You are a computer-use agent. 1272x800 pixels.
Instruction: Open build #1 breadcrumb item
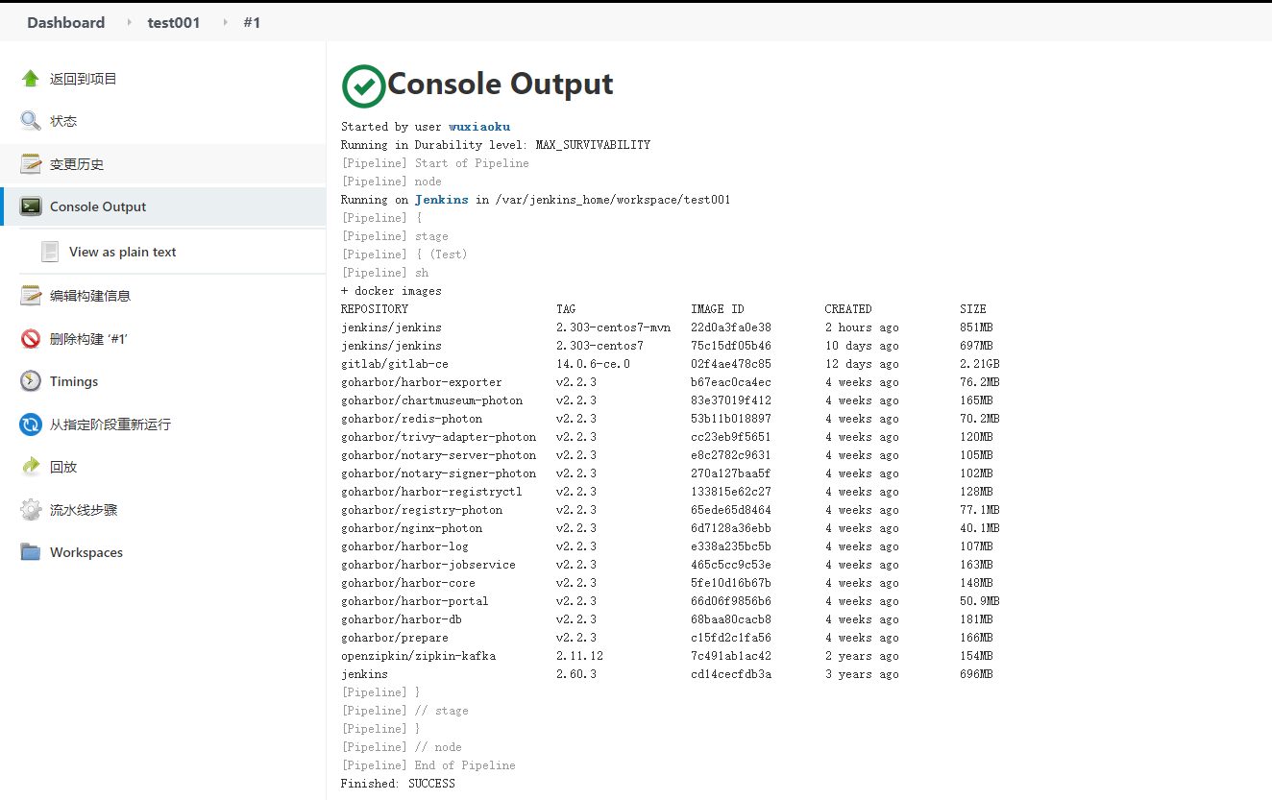pos(252,22)
